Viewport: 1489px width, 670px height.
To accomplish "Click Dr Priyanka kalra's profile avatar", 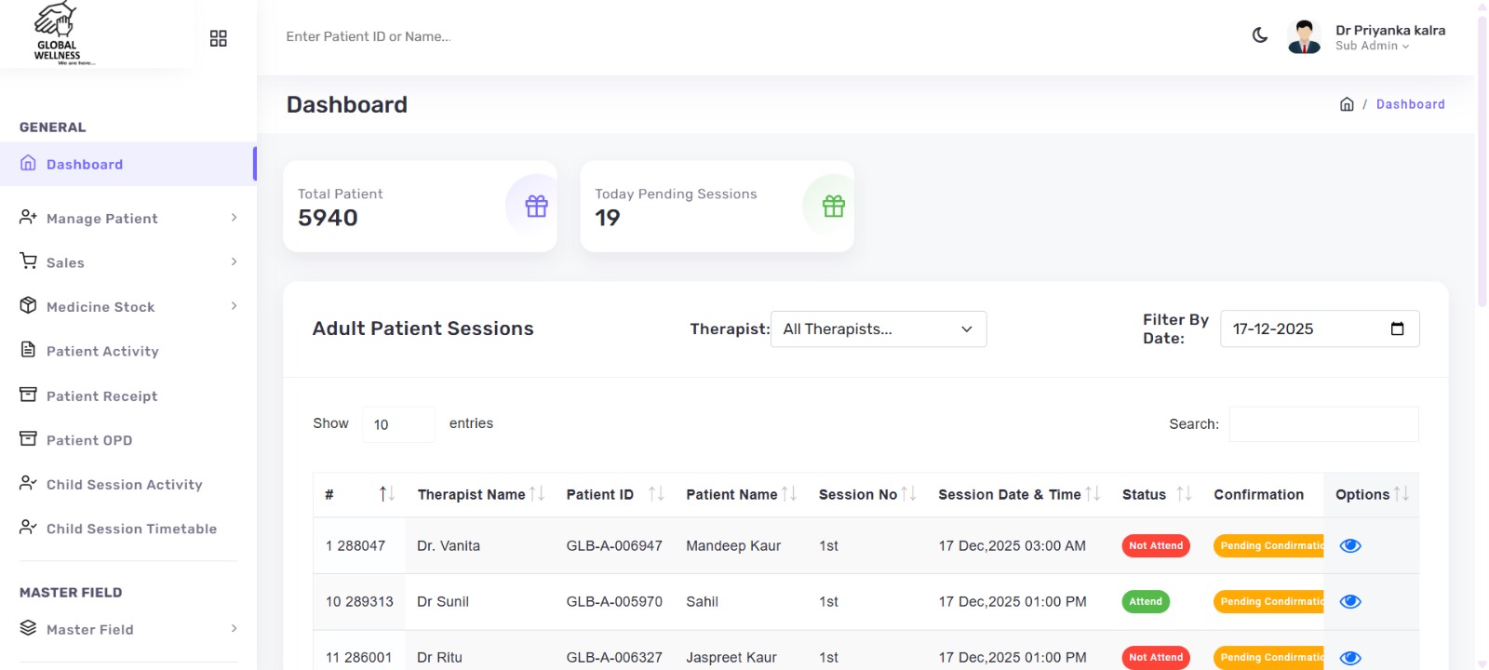I will point(1304,36).
